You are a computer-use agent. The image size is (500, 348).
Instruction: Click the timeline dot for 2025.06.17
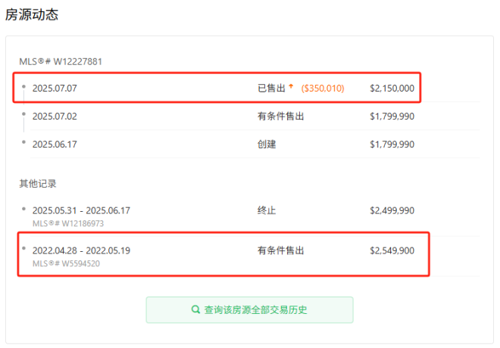(x=23, y=144)
